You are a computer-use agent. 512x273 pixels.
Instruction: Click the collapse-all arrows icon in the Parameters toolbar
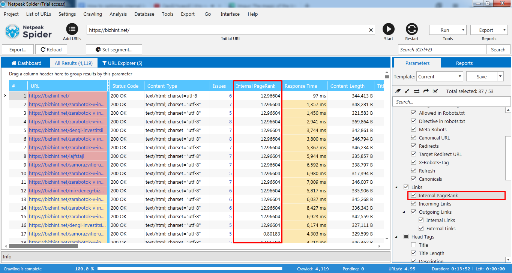point(407,91)
